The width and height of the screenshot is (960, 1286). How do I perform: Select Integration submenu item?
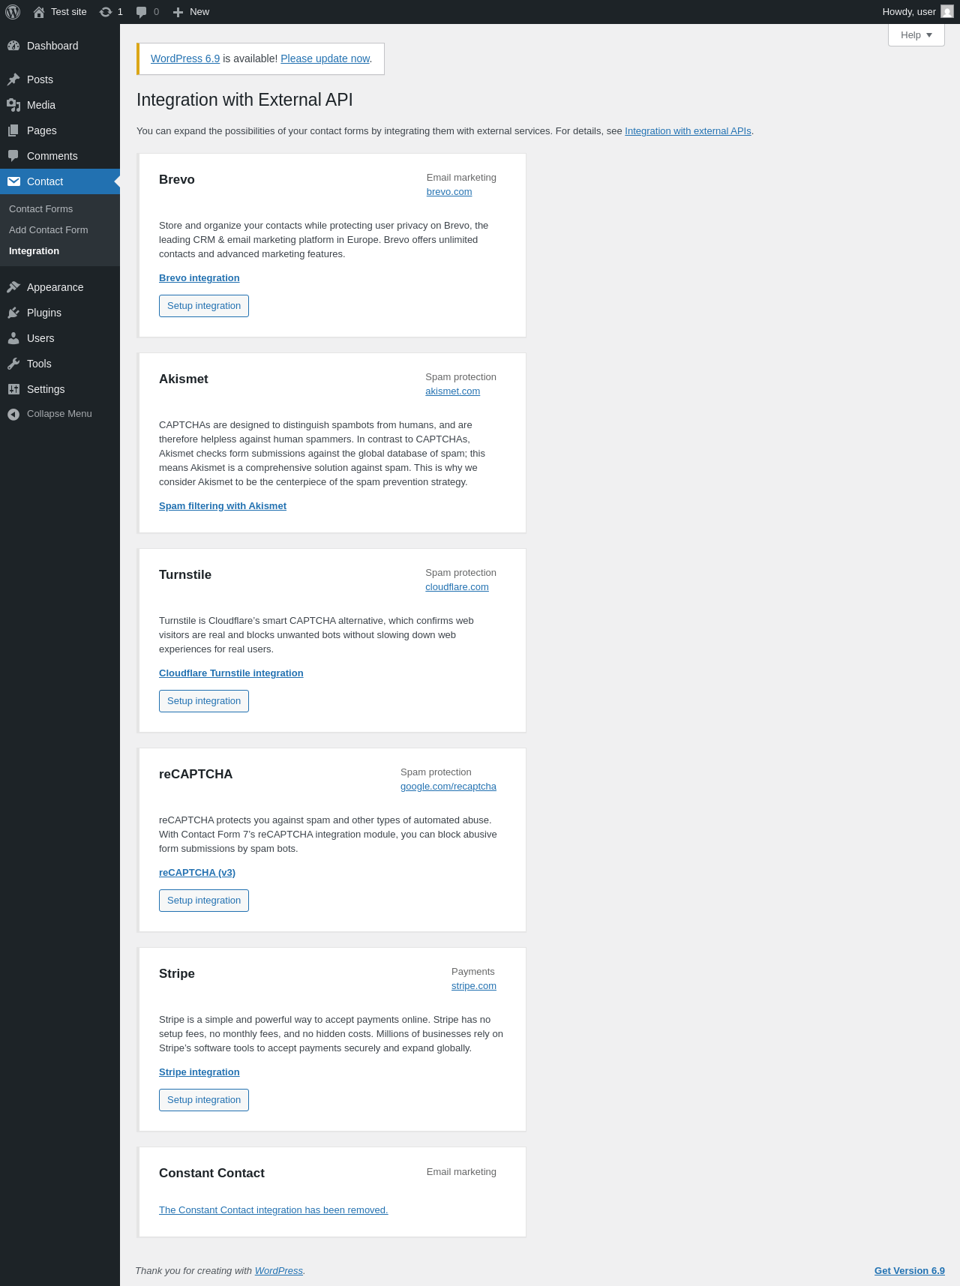click(34, 251)
